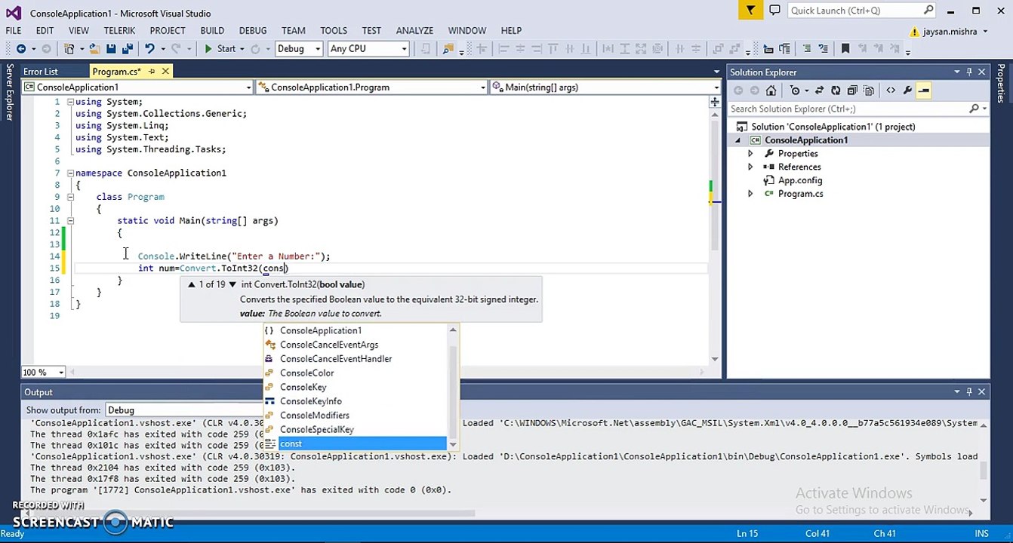
Task: Toggle pin on the Program.cs tab
Action: tap(151, 72)
